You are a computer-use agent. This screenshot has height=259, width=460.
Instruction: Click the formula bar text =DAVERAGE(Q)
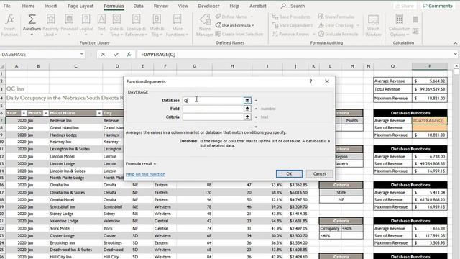158,55
